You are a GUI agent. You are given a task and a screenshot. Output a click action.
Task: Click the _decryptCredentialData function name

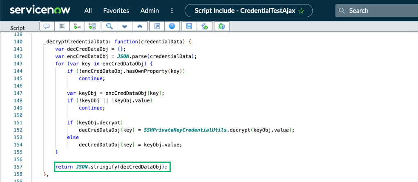[x=76, y=42]
